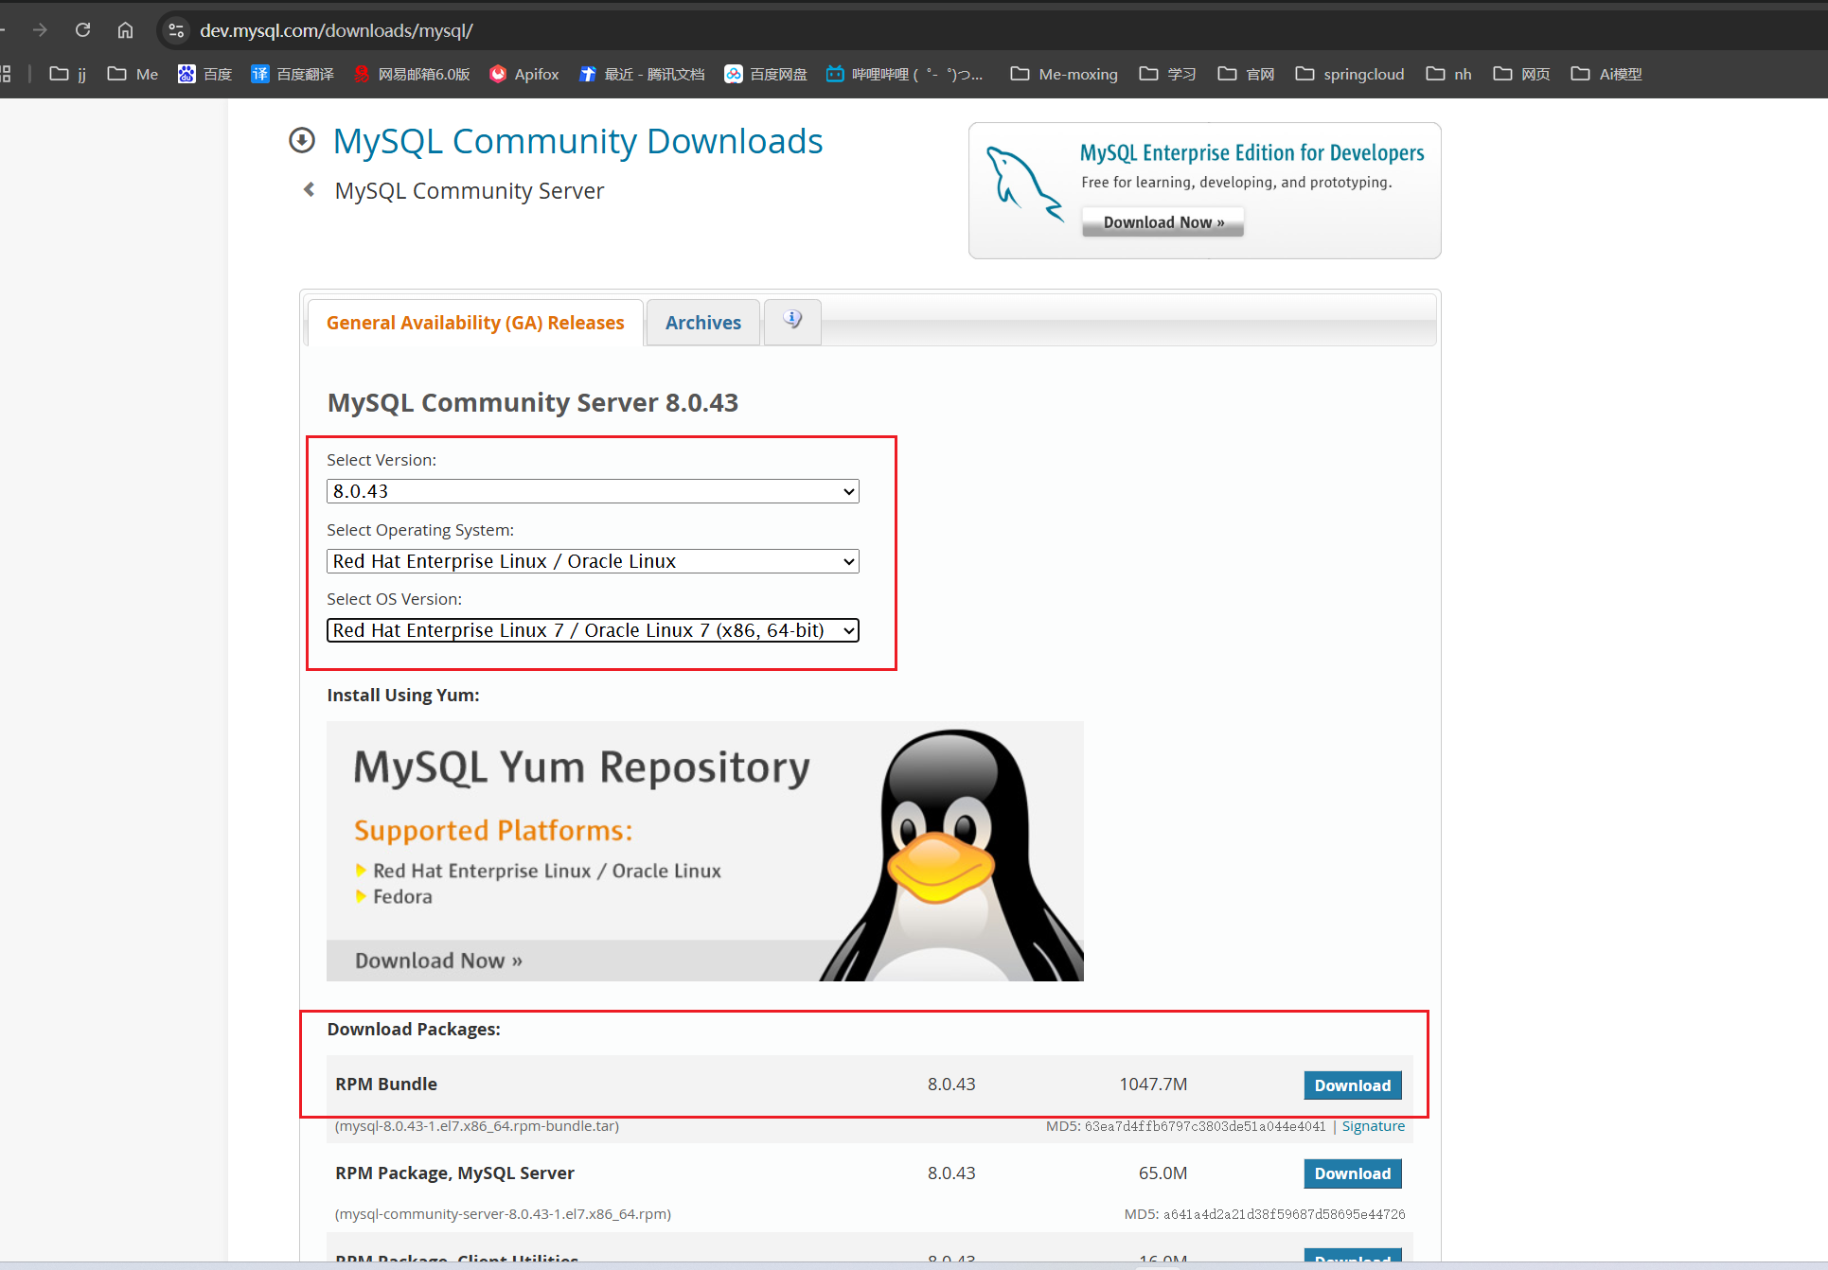View site information in the address bar
Viewport: 1828px width, 1270px height.
pyautogui.click(x=174, y=29)
